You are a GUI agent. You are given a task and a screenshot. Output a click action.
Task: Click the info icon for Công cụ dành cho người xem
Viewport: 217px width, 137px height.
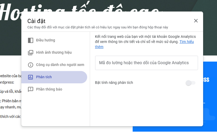pos(30,65)
